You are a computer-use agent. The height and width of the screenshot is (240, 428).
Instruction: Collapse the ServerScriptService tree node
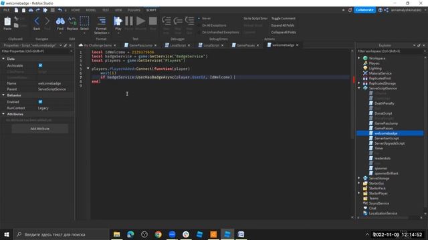click(359, 88)
